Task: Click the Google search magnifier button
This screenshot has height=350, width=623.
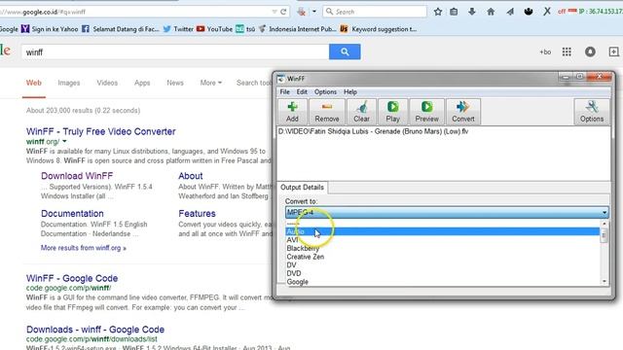Action: point(345,52)
